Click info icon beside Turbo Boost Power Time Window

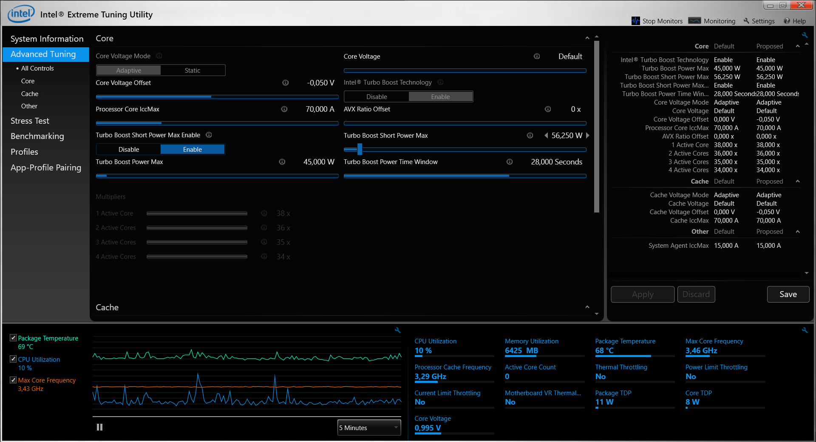point(510,161)
